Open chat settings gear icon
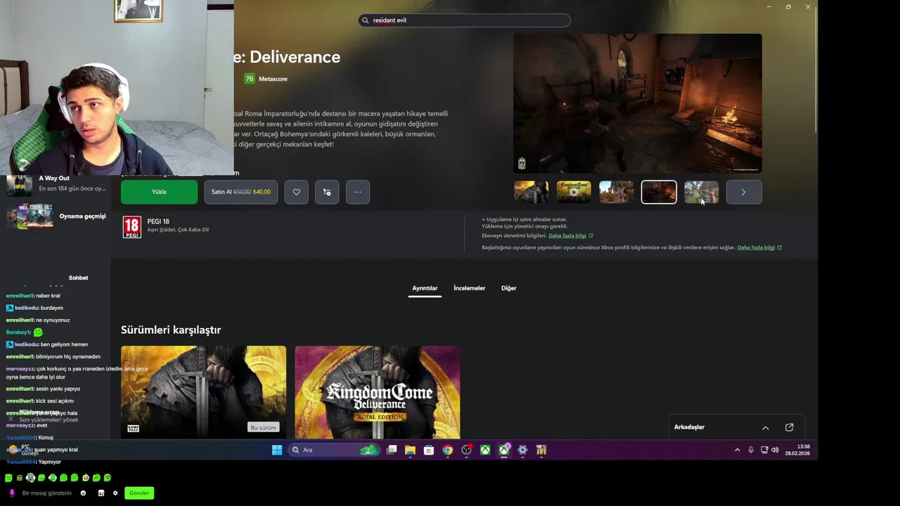 pos(115,493)
